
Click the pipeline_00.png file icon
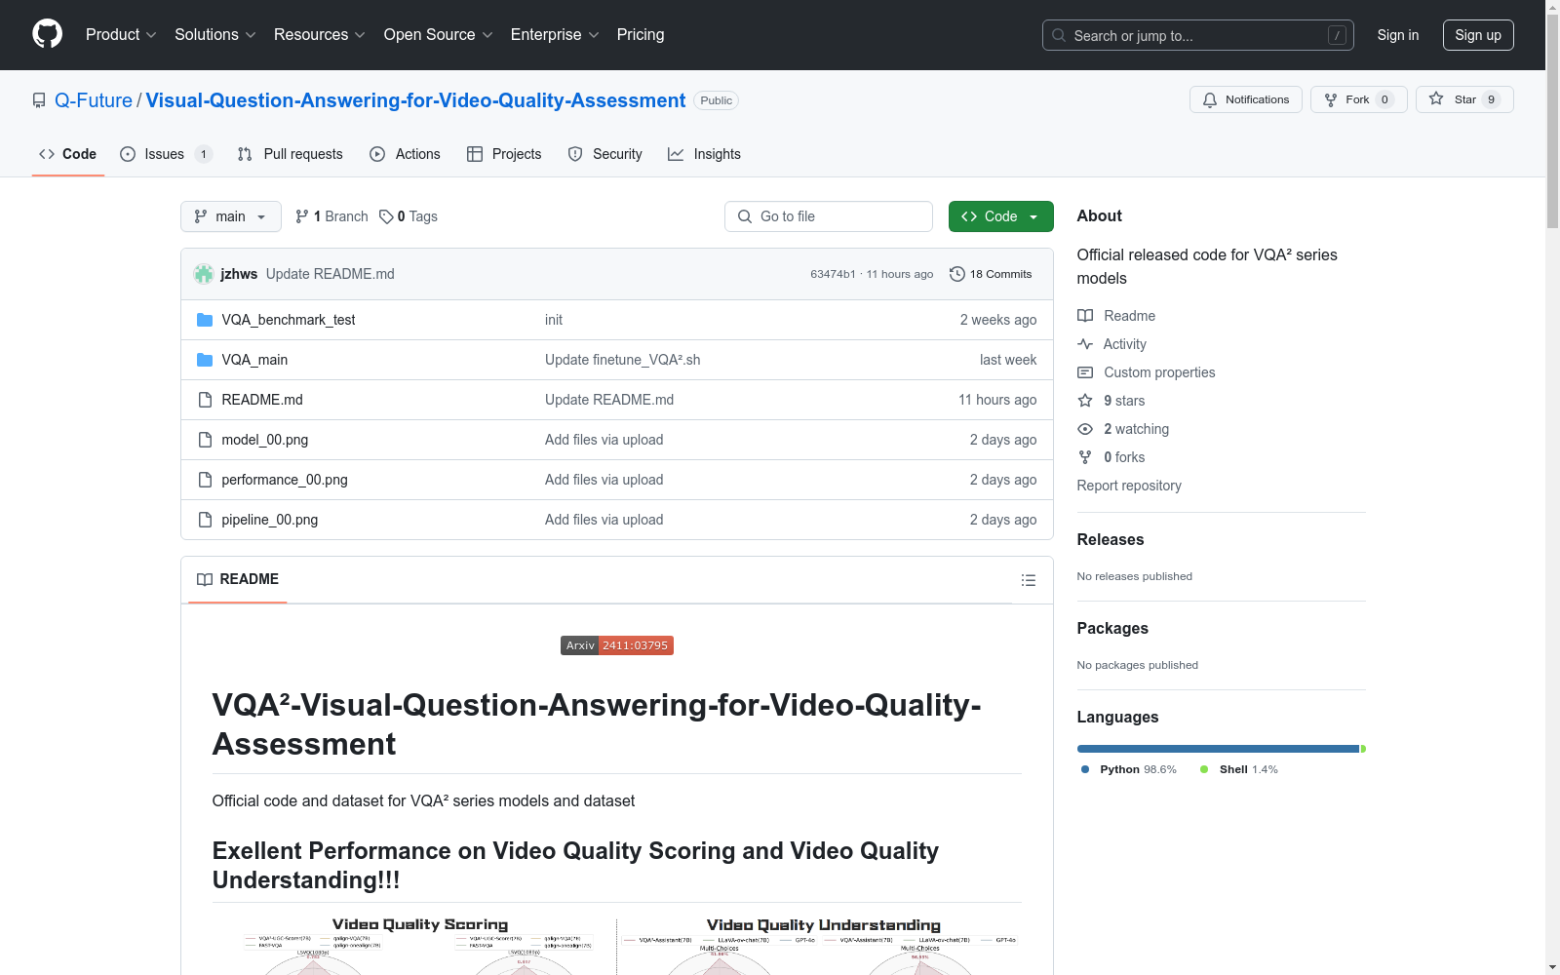coord(205,520)
